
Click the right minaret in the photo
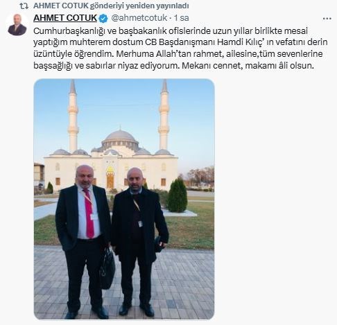point(164,114)
